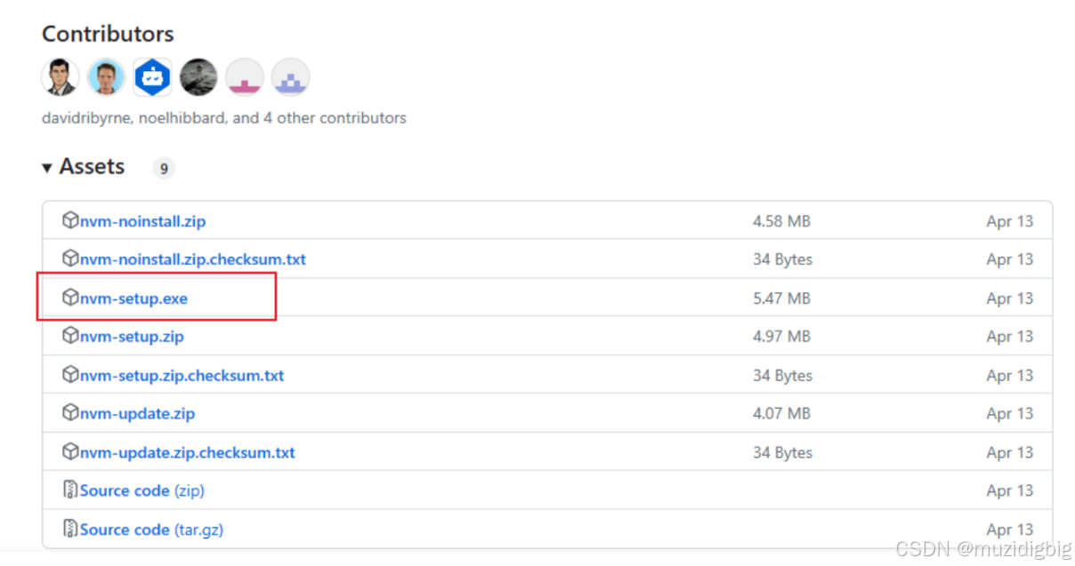Download nvm-setup.exe installer
This screenshot has height=566, width=1075.
[133, 299]
